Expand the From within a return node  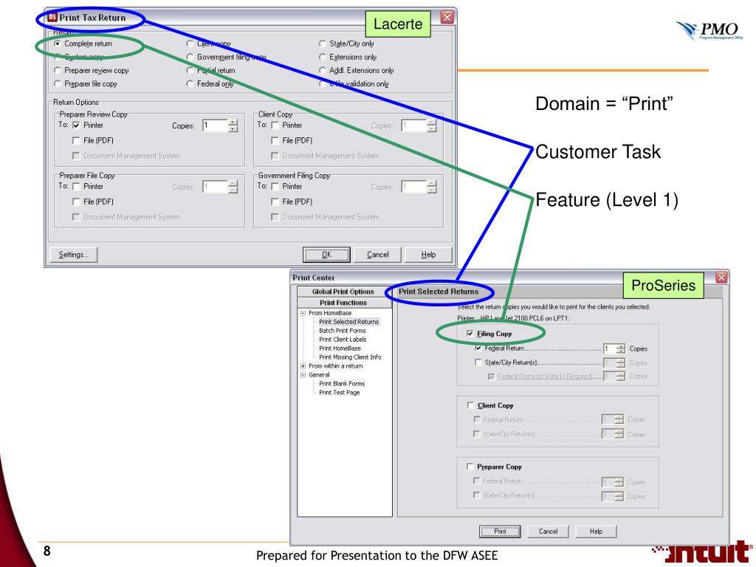303,366
